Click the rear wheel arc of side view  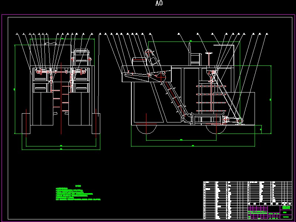tap(146, 129)
